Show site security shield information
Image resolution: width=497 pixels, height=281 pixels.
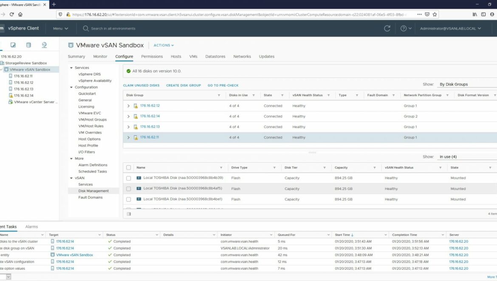(60, 14)
